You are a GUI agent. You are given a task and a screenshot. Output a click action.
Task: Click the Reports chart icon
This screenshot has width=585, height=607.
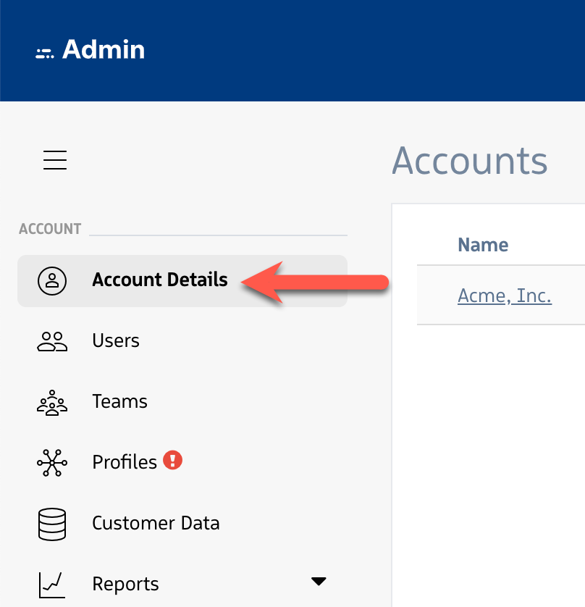tap(51, 584)
